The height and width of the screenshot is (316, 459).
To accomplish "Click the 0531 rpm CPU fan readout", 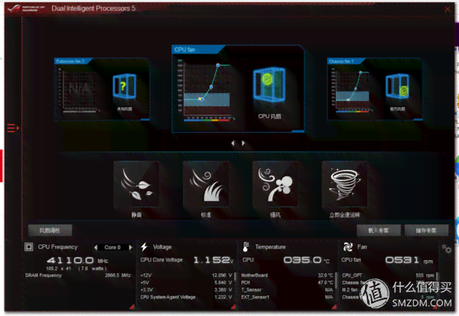I will click(x=409, y=260).
